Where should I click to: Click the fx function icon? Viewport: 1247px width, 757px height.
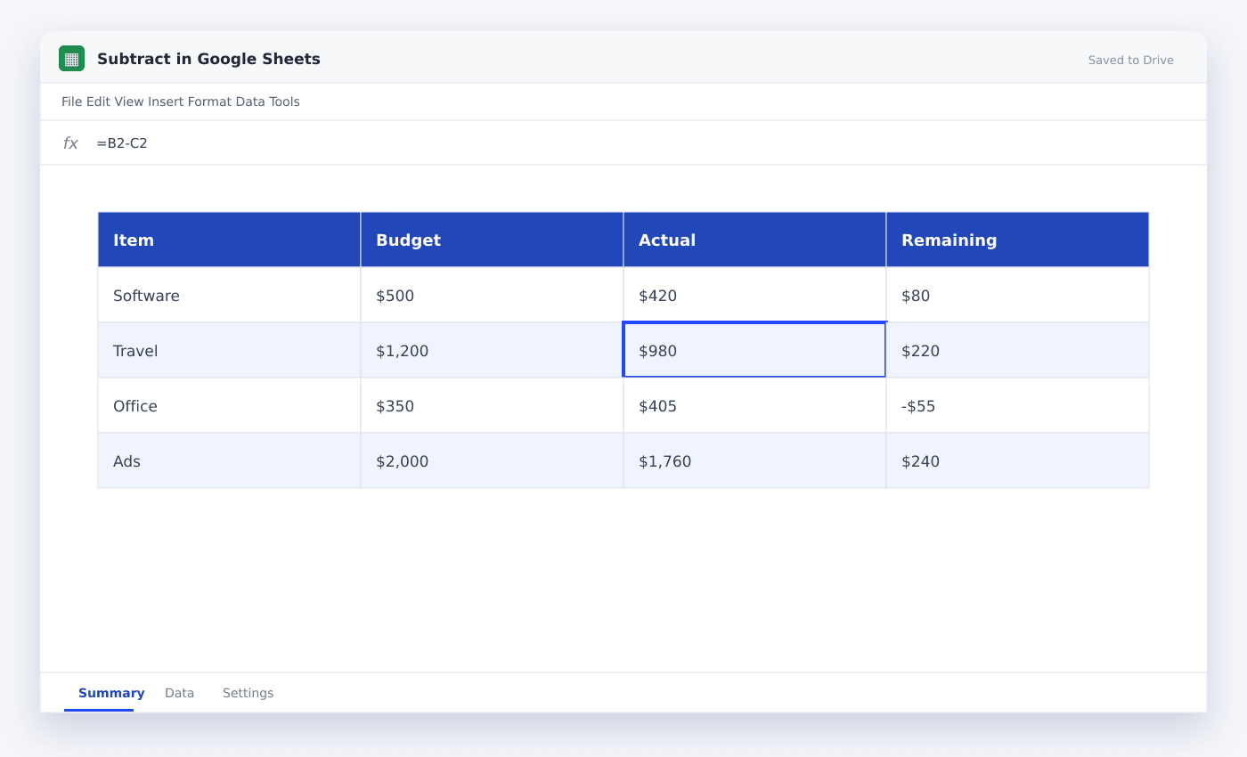(x=70, y=142)
